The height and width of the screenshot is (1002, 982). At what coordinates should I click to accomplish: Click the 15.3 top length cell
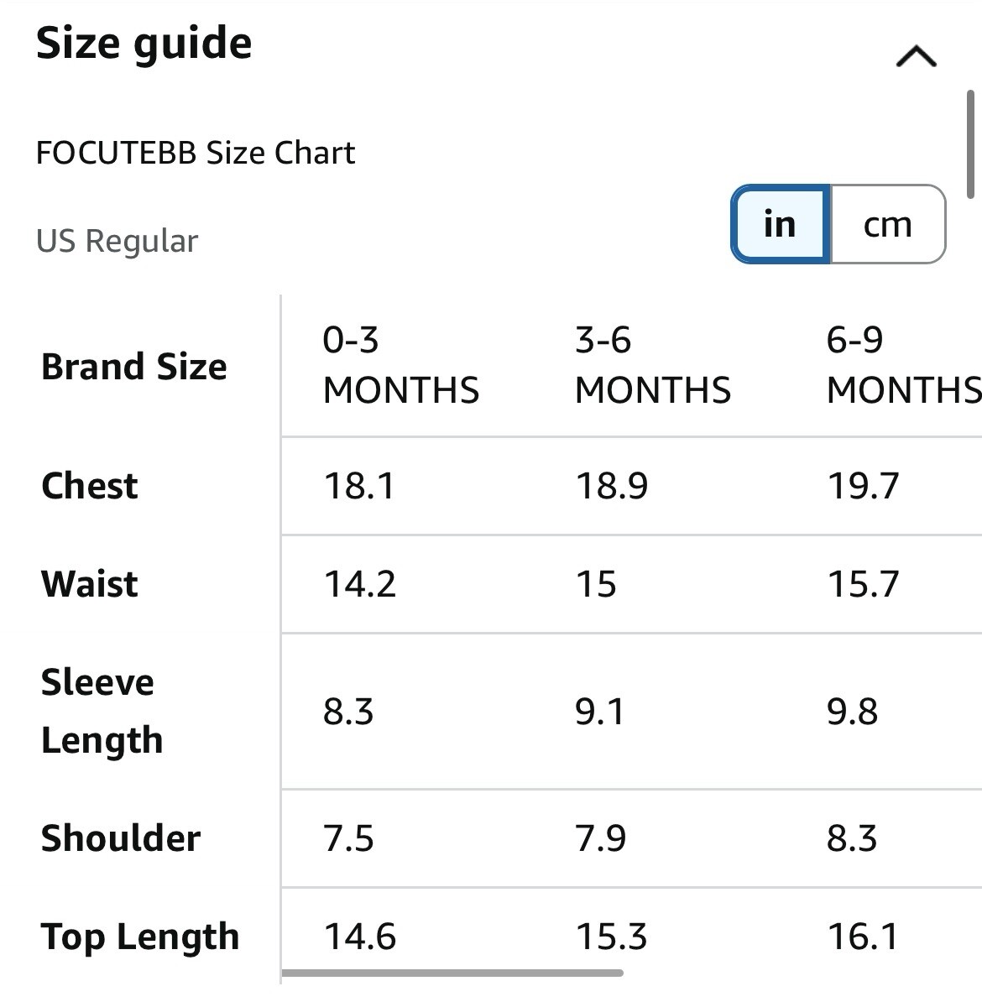[612, 937]
